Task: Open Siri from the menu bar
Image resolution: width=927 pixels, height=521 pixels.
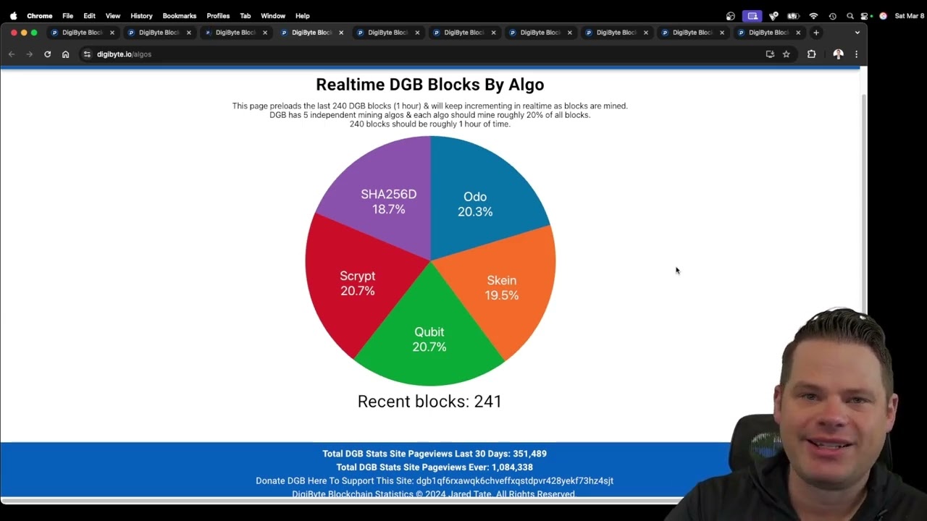Action: coord(883,16)
